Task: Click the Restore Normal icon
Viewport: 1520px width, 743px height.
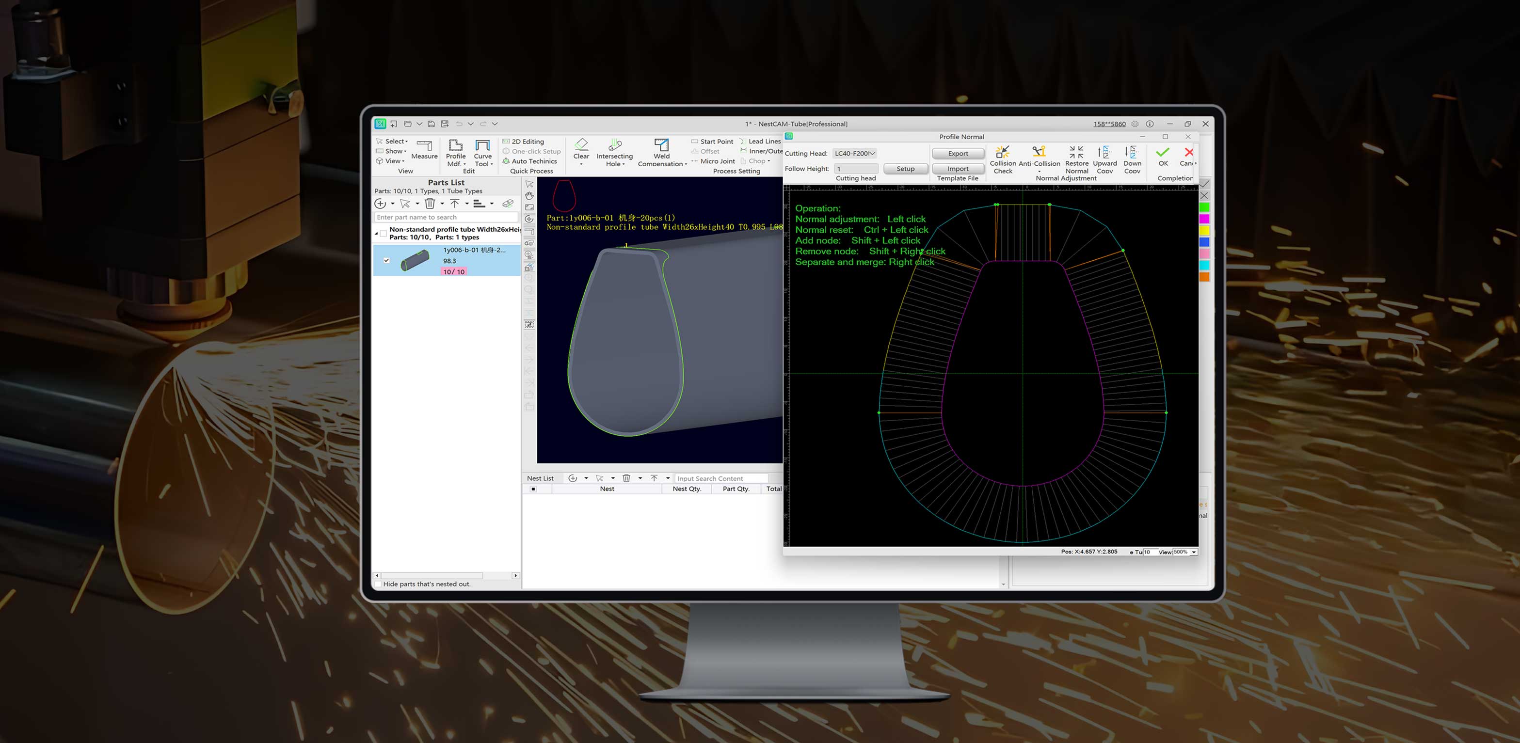Action: pyautogui.click(x=1076, y=152)
